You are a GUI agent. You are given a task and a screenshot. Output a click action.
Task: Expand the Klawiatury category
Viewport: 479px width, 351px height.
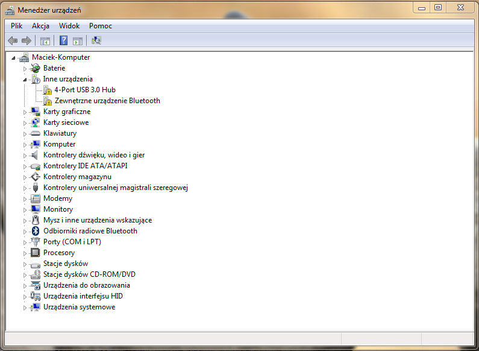tap(25, 134)
